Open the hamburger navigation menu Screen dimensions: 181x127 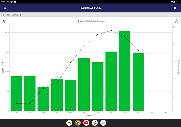pos(5,8)
